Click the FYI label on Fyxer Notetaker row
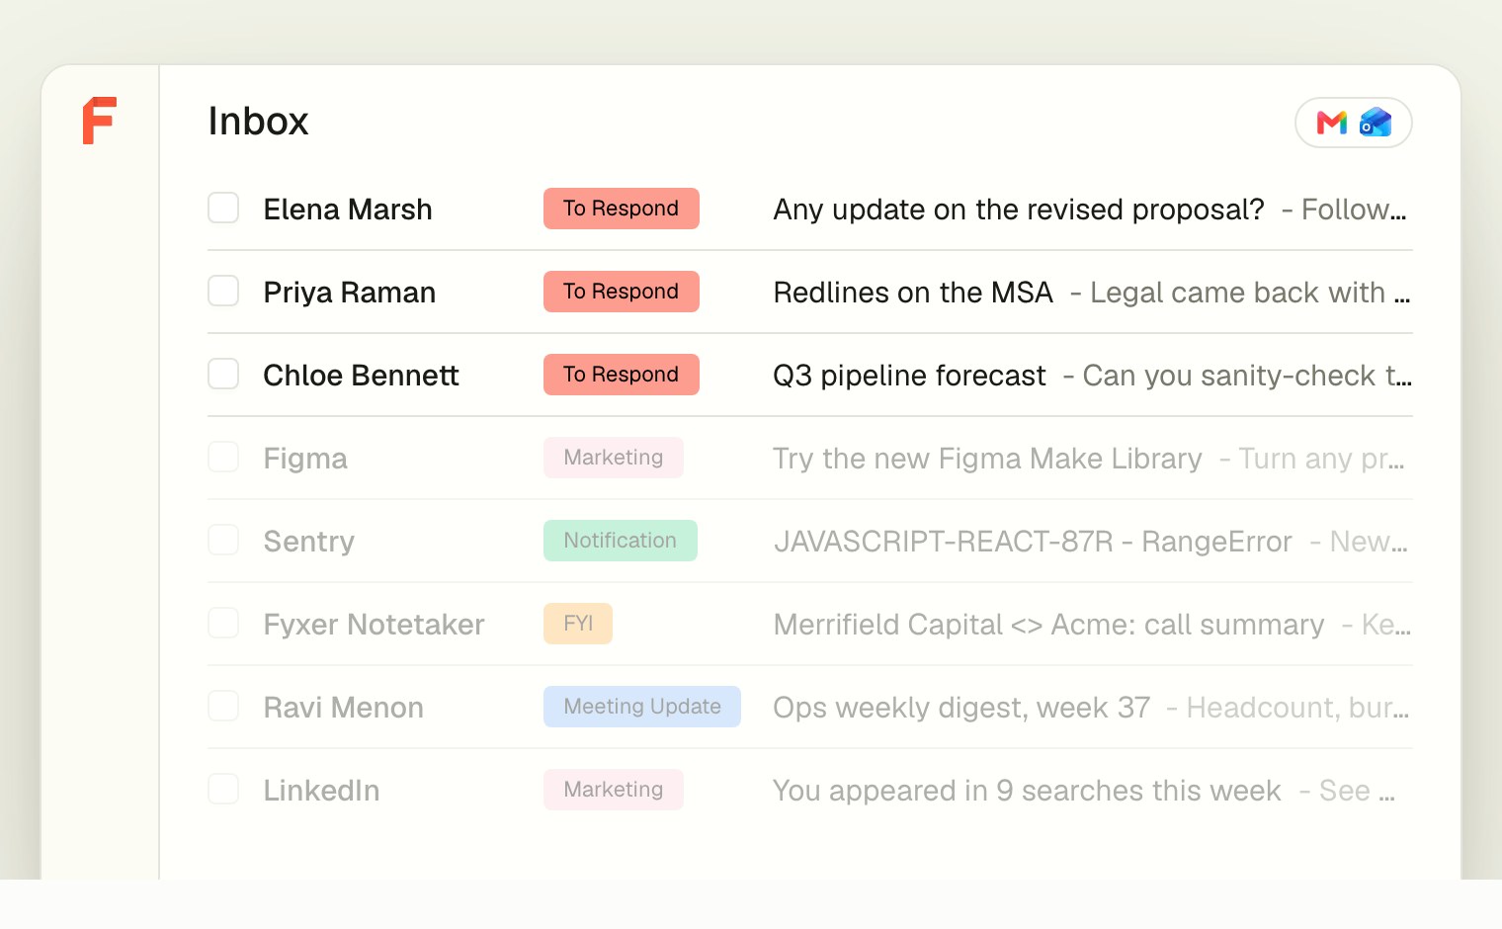 (x=578, y=624)
